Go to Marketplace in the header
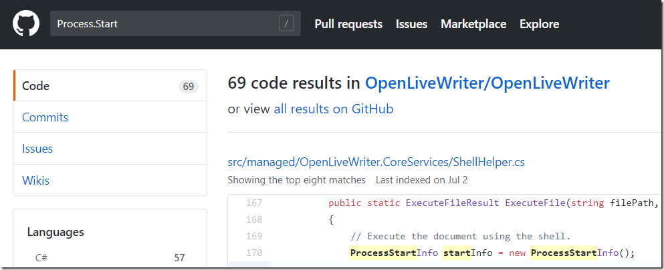The width and height of the screenshot is (664, 270). [473, 24]
